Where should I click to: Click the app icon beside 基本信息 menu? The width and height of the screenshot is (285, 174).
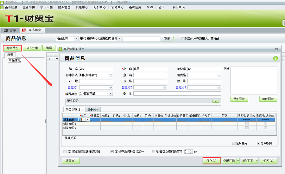[x=2, y=7]
